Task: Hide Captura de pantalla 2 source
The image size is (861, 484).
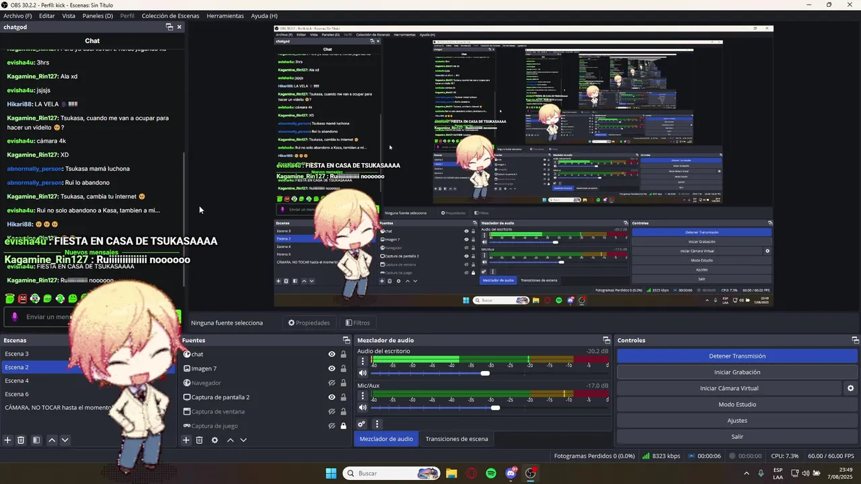Action: coord(332,397)
